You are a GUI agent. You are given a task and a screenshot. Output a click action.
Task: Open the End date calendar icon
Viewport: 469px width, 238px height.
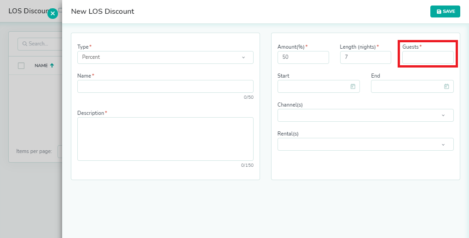pos(446,86)
